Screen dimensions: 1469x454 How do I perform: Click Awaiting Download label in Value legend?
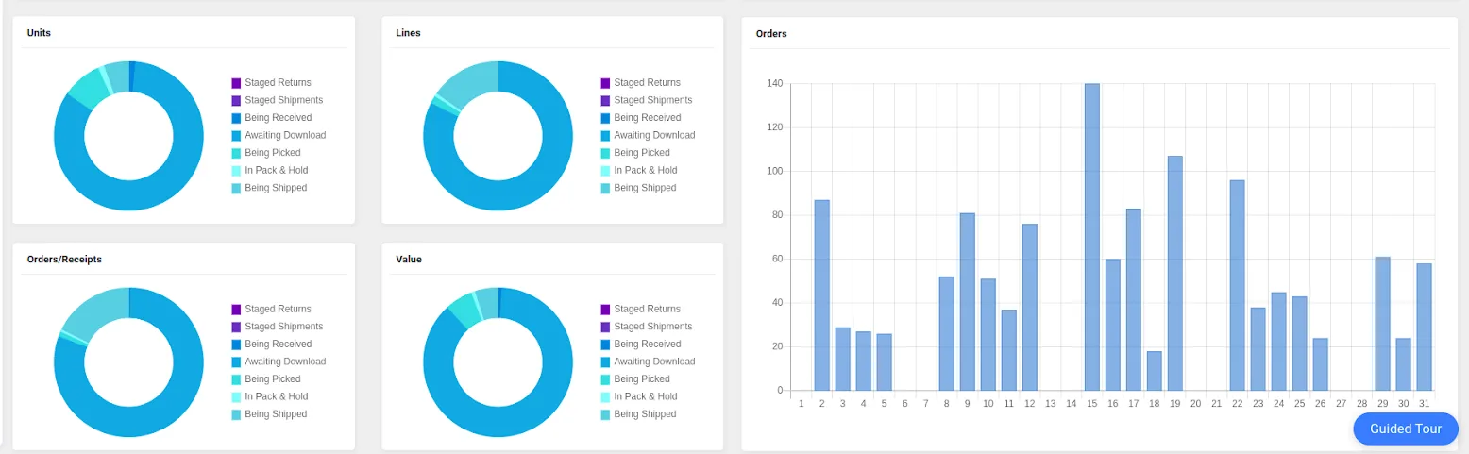654,362
